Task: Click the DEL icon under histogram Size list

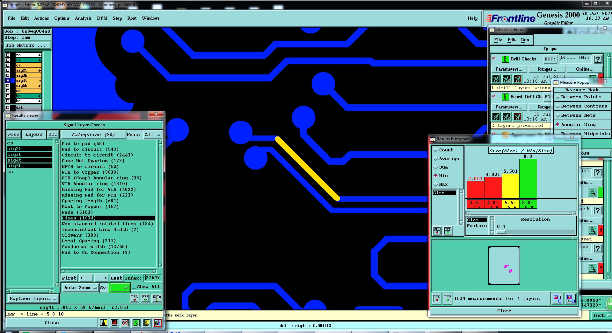Action: coord(437,231)
